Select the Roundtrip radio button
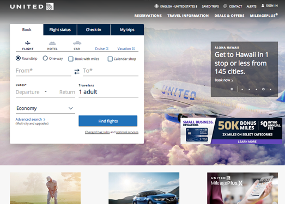Image resolution: width=285 pixels, height=204 pixels. (x=18, y=58)
